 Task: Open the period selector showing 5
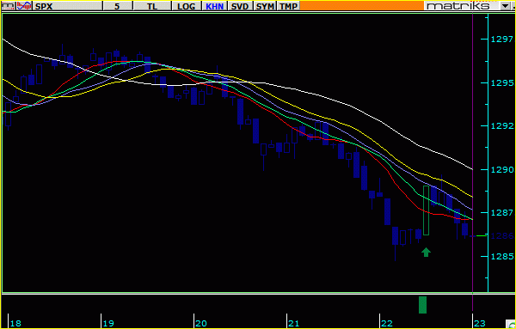pyautogui.click(x=118, y=6)
